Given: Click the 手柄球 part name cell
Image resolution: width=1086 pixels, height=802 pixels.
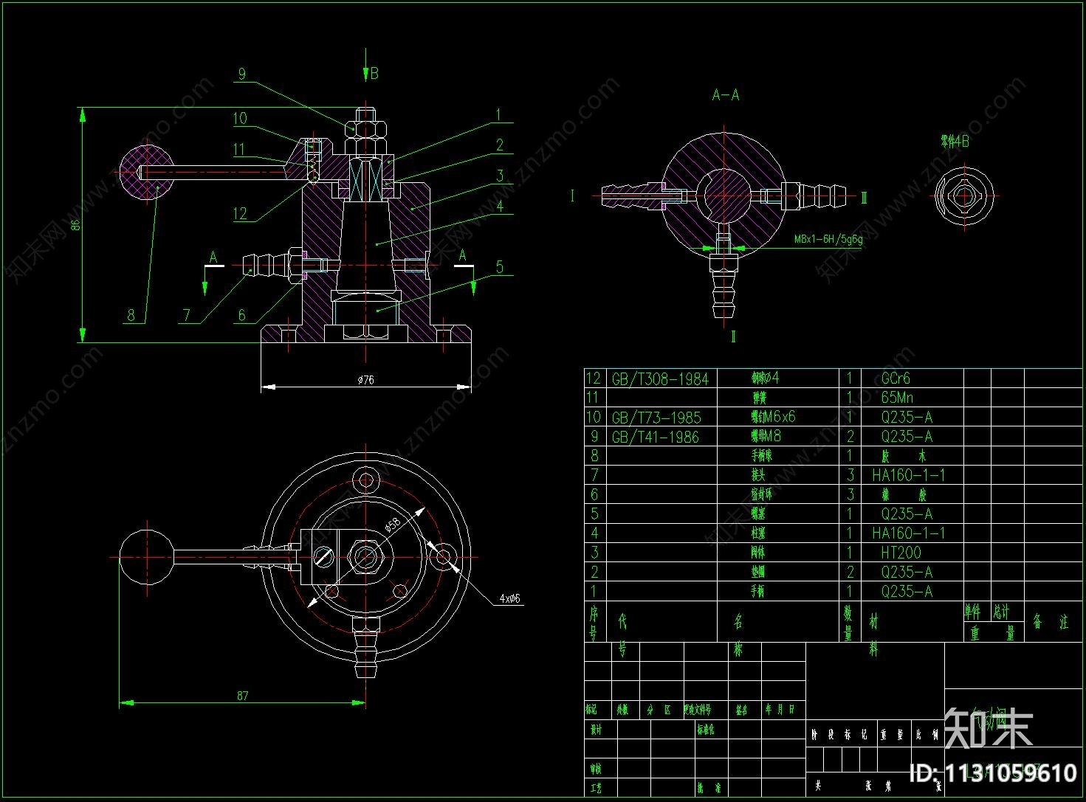Looking at the screenshot, I should (762, 456).
